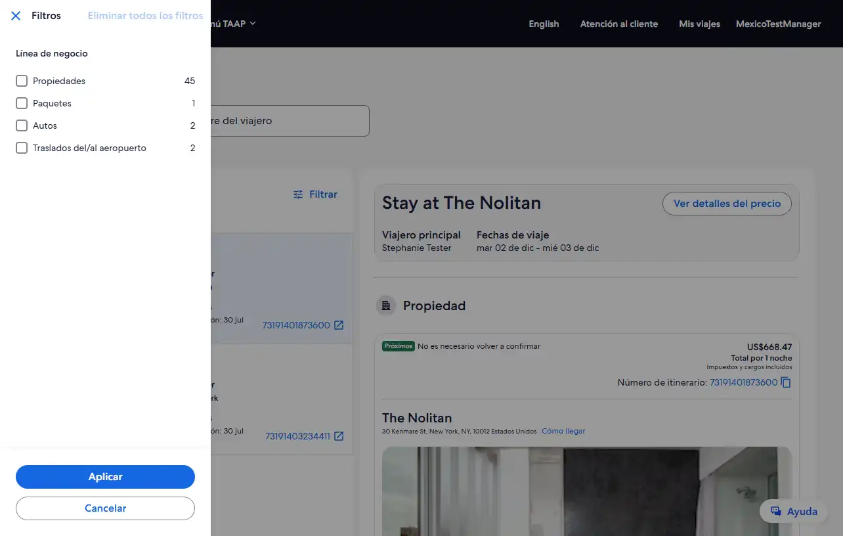Open Mis viajes in top navigation
Screen dimensions: 843x536
click(699, 24)
